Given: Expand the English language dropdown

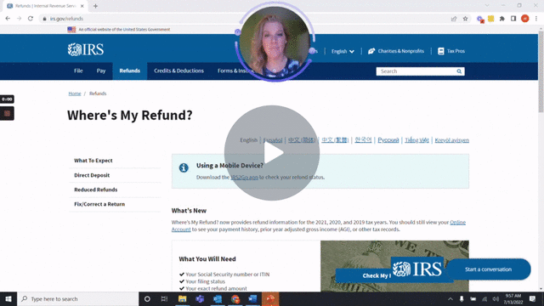Looking at the screenshot, I should tap(343, 51).
